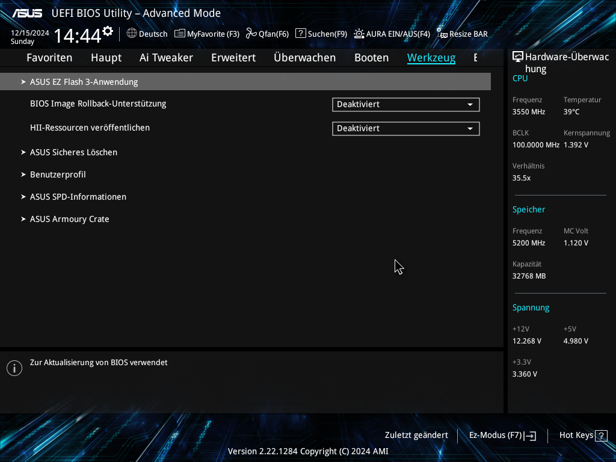Click the Hot Keys question mark box

tap(601, 436)
